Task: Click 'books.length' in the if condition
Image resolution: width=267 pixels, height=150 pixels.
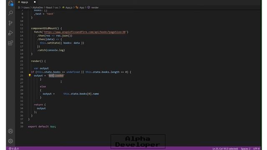Action: (x=111, y=72)
